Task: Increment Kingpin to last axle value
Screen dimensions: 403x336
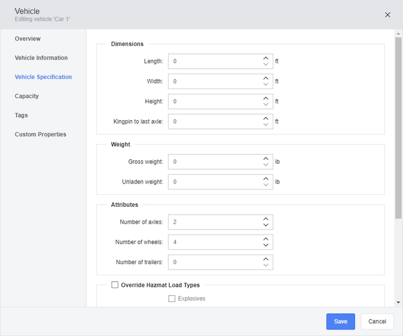Action: 265,118
